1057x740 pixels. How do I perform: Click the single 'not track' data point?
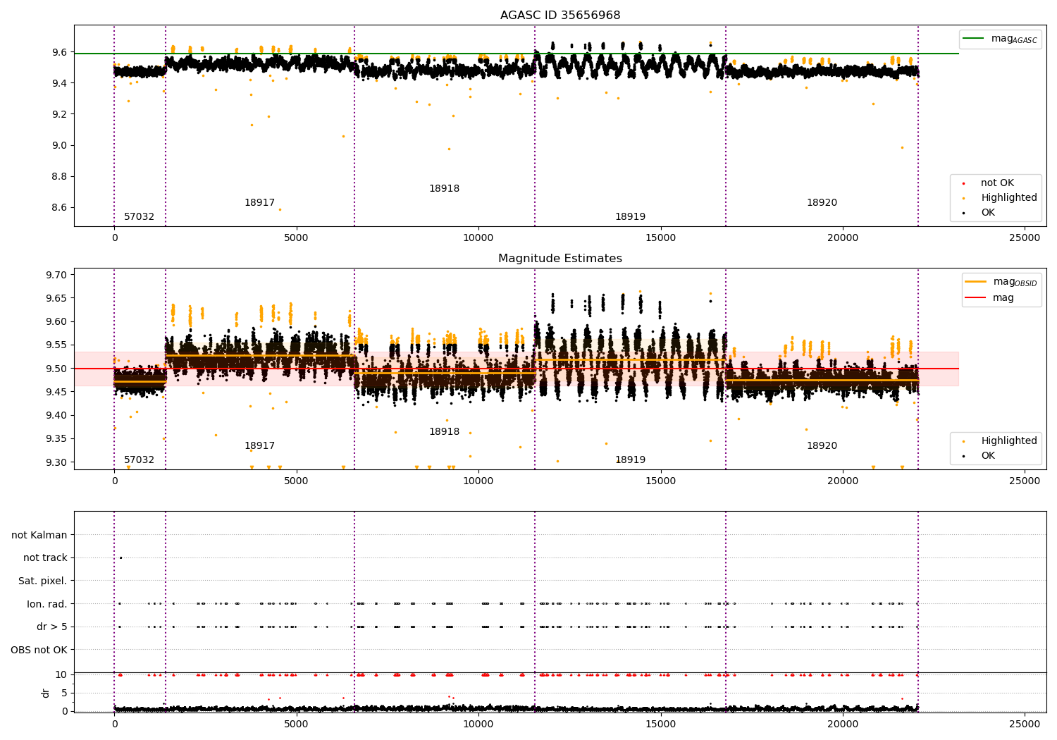pyautogui.click(x=120, y=558)
